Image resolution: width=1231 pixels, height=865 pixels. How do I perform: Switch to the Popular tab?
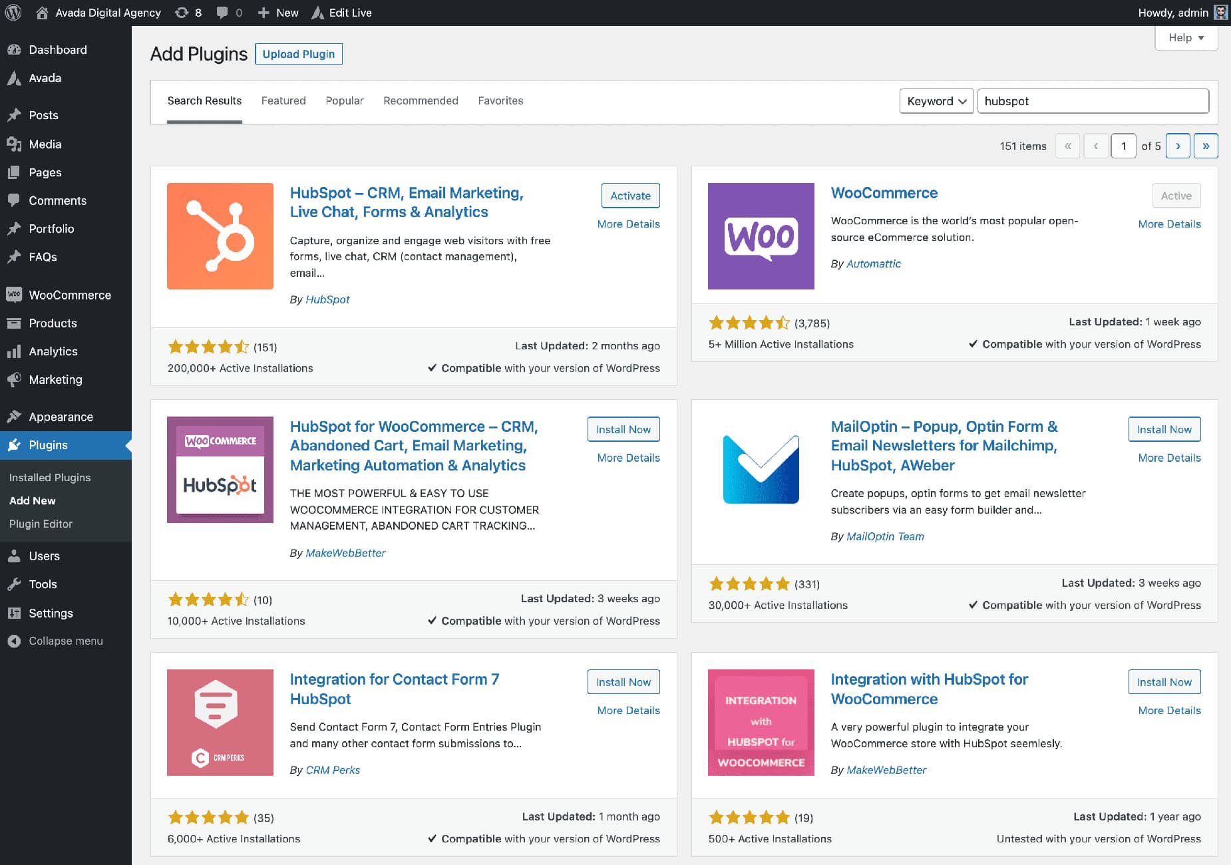[345, 101]
